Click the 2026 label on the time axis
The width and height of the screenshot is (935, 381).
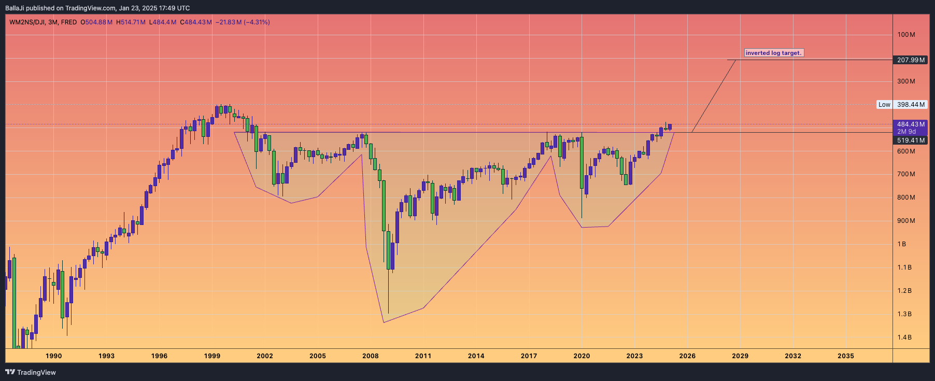pos(687,356)
